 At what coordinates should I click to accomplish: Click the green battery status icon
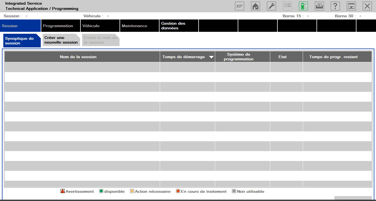[x=303, y=6]
